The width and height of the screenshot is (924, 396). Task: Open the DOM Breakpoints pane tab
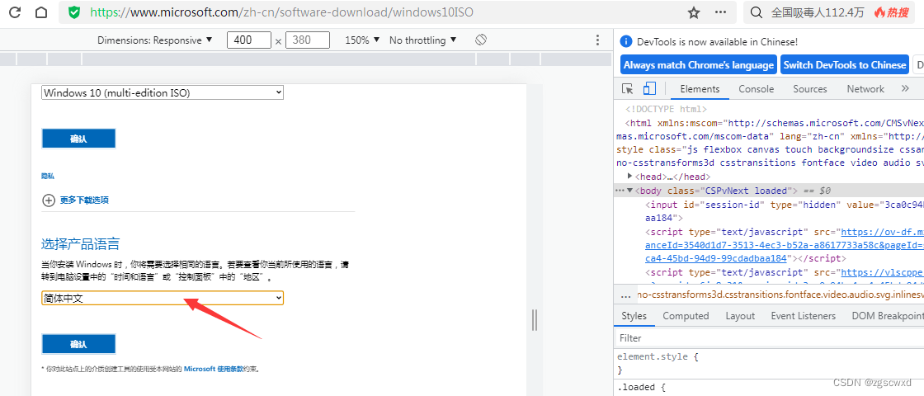(888, 316)
